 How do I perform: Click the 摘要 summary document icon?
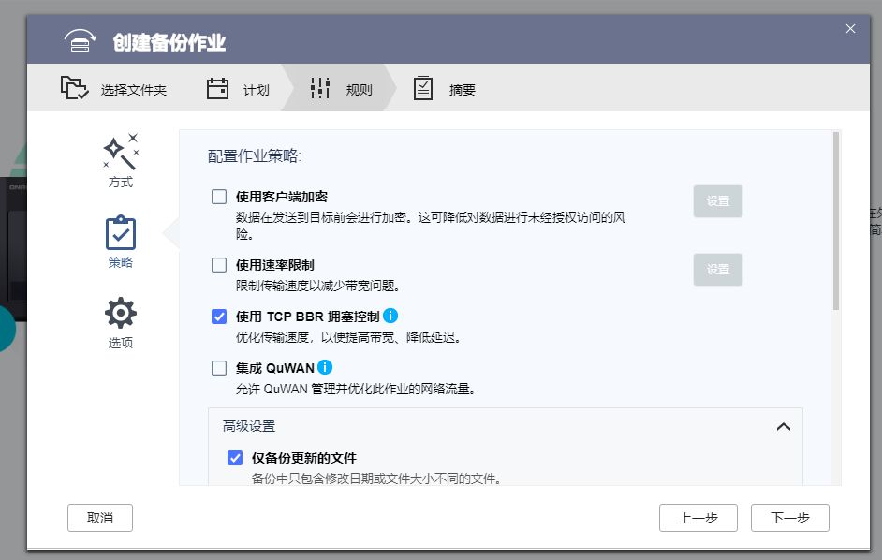[424, 87]
